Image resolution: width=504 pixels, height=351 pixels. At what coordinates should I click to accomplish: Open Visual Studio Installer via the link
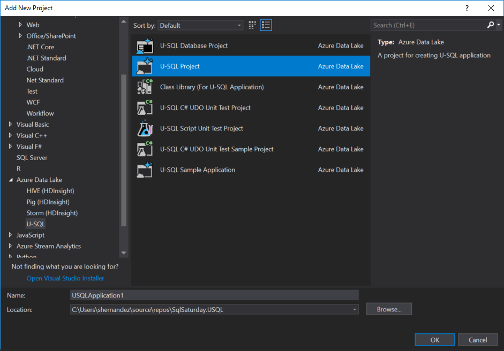tap(65, 278)
